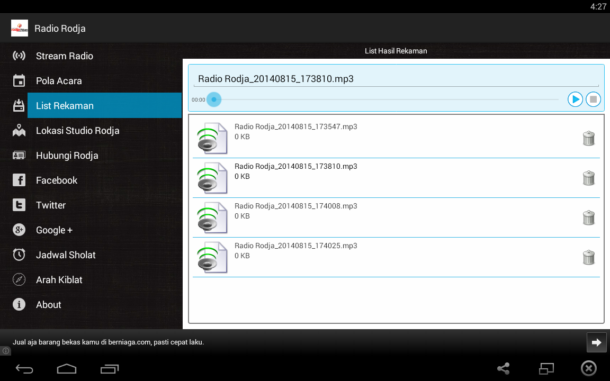Delete recording Radio Rodja_20140815_173810.mp3 with trash icon
610x381 pixels.
pyautogui.click(x=589, y=178)
